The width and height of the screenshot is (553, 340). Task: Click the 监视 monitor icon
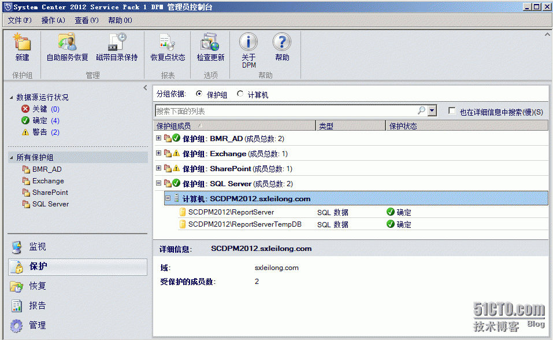coord(17,247)
